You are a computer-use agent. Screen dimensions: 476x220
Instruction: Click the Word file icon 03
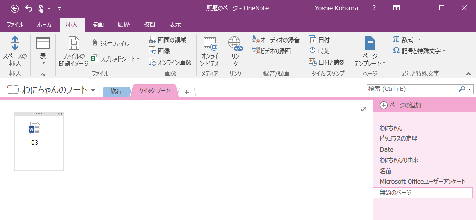tap(34, 128)
